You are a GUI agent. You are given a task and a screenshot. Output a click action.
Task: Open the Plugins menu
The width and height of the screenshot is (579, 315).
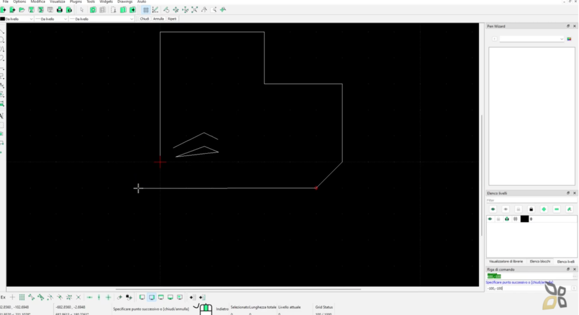pyautogui.click(x=76, y=2)
